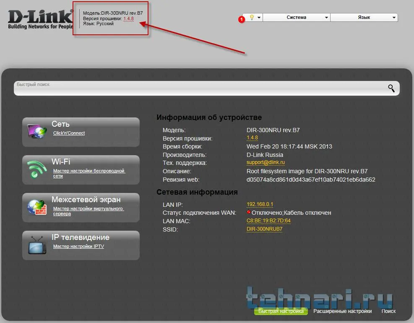Switch to Быстрая настройка tab

point(281,311)
